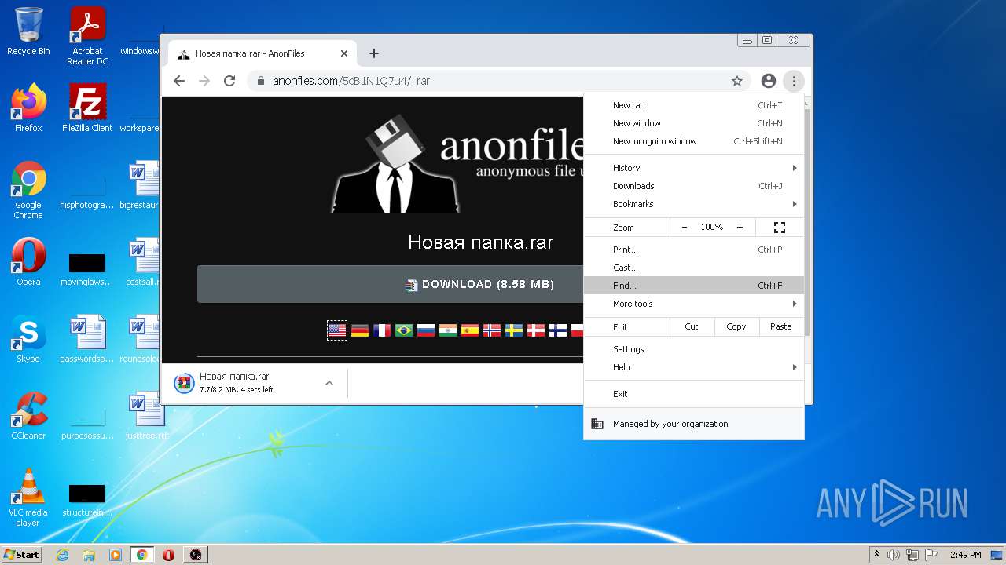Click Chrome's forward arrow

[x=204, y=81]
